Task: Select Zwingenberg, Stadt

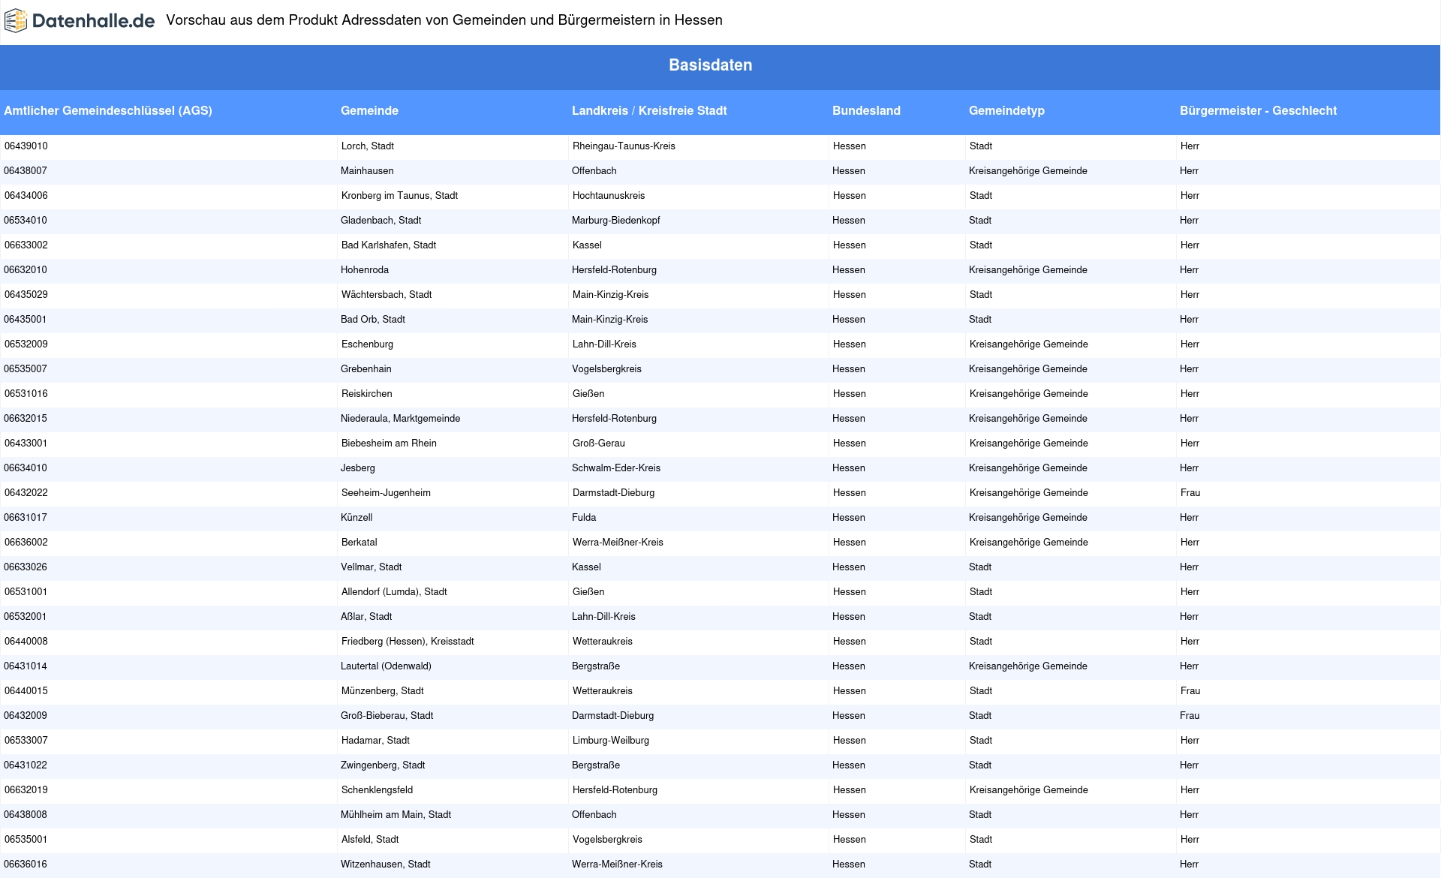Action: (383, 765)
